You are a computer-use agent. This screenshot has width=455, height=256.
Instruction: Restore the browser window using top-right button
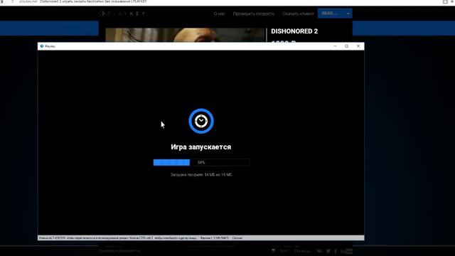[x=445, y=1]
